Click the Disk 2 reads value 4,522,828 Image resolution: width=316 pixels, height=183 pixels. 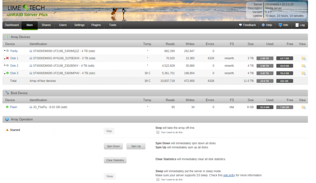point(168,66)
